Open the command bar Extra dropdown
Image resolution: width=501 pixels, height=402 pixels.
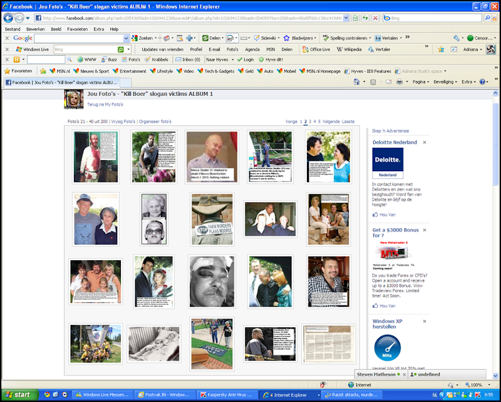tap(468, 82)
